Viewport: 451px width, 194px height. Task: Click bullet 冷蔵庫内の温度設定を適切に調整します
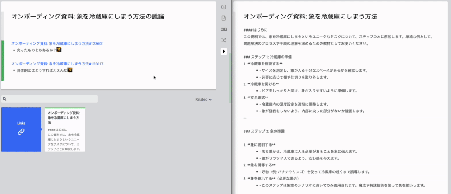click(294, 104)
